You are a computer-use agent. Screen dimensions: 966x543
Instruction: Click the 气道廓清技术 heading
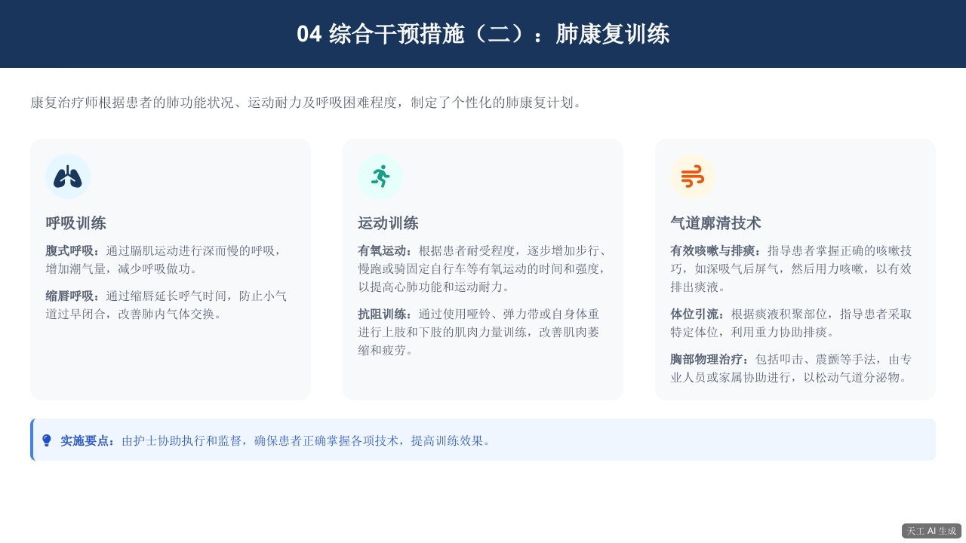click(x=715, y=223)
